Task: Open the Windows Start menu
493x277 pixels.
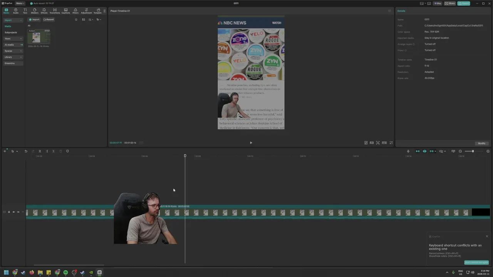Action: tap(6, 272)
